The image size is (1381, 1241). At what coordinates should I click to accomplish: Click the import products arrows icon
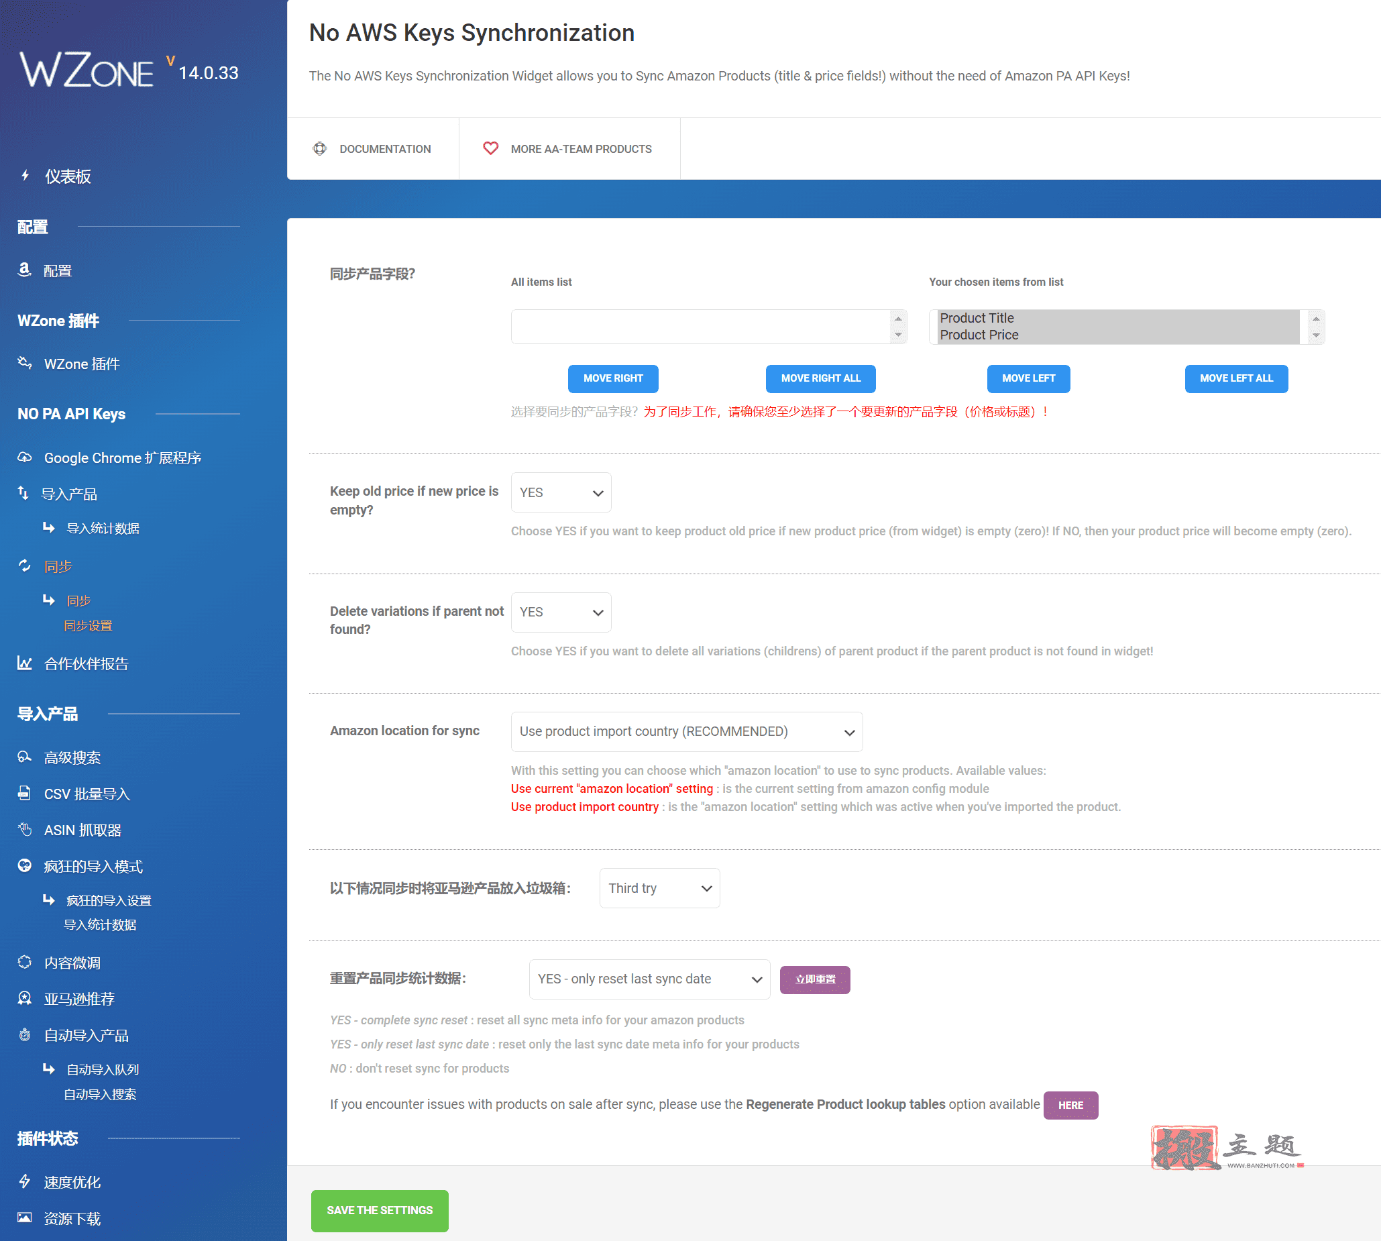click(23, 493)
